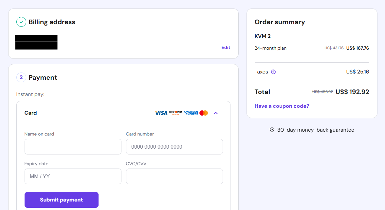The image size is (385, 210).
Task: Edit the billing address
Action: tap(226, 47)
